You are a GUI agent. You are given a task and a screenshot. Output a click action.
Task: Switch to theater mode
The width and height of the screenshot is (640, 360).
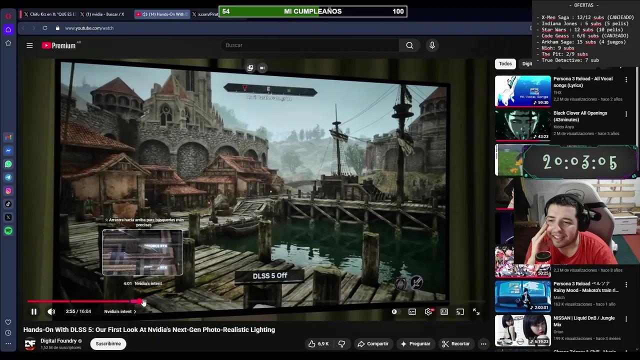point(444,311)
